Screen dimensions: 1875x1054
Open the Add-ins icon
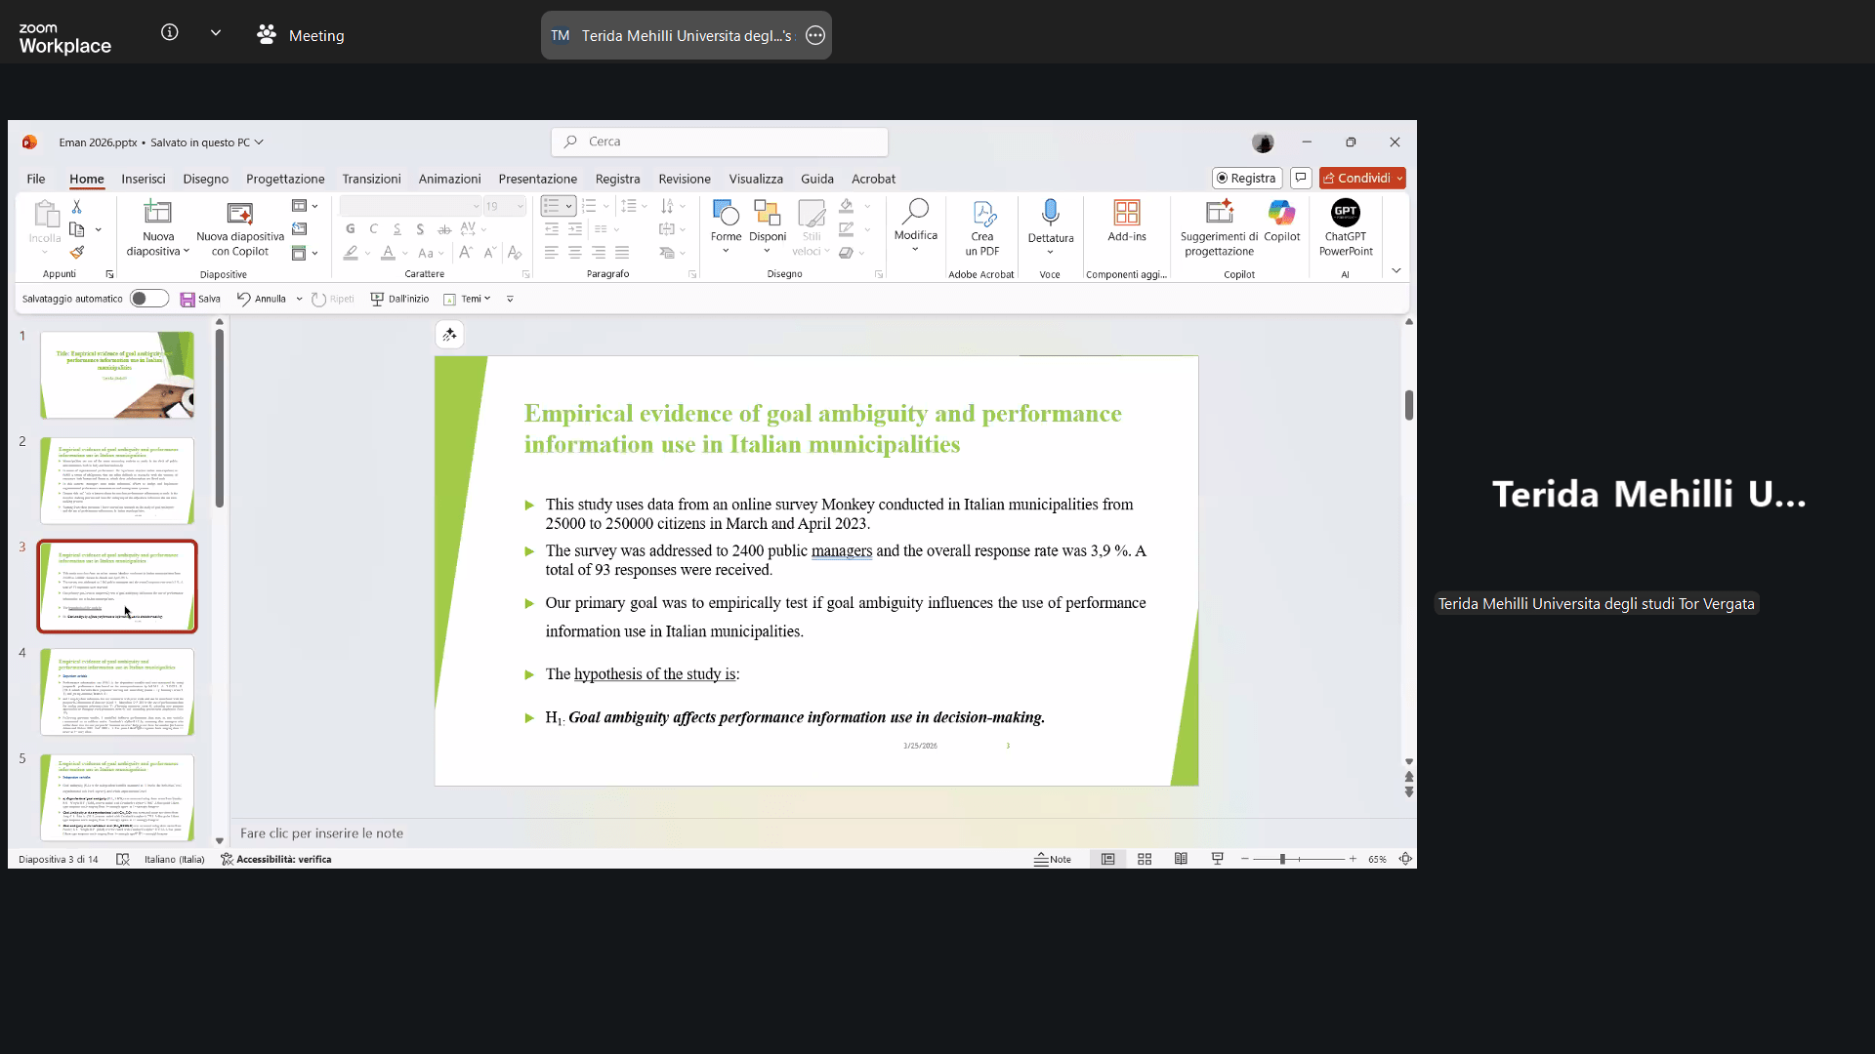click(1126, 213)
